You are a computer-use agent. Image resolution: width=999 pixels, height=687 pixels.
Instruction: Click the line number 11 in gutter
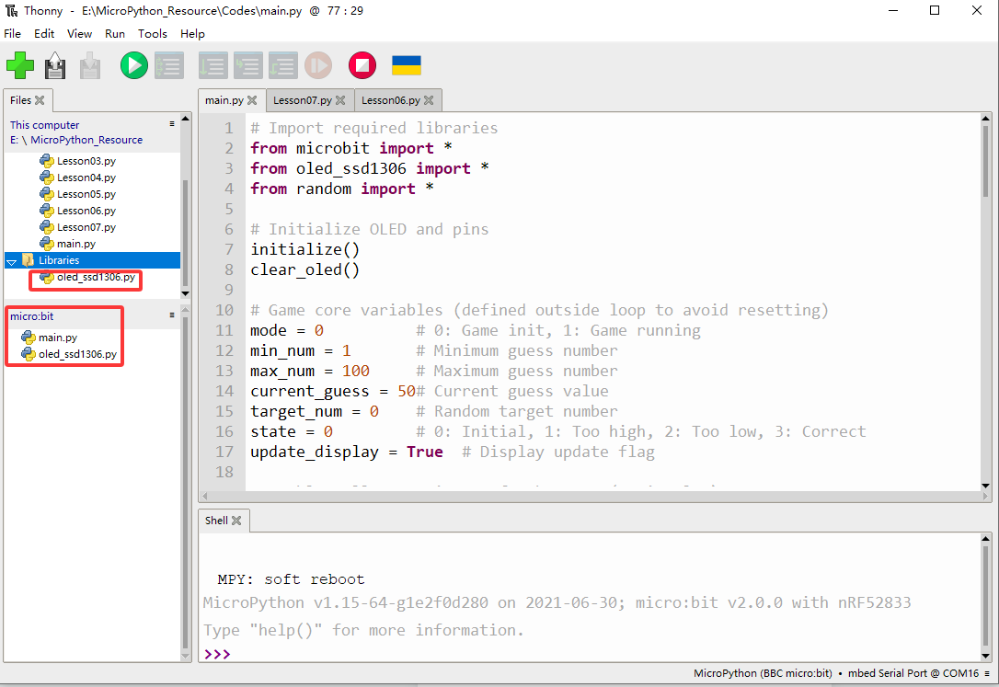pos(224,330)
